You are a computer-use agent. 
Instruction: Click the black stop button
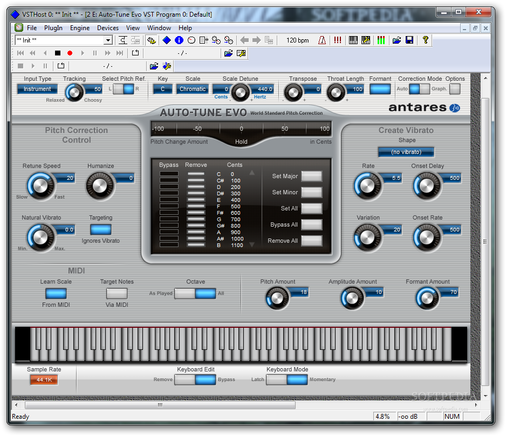[x=57, y=53]
